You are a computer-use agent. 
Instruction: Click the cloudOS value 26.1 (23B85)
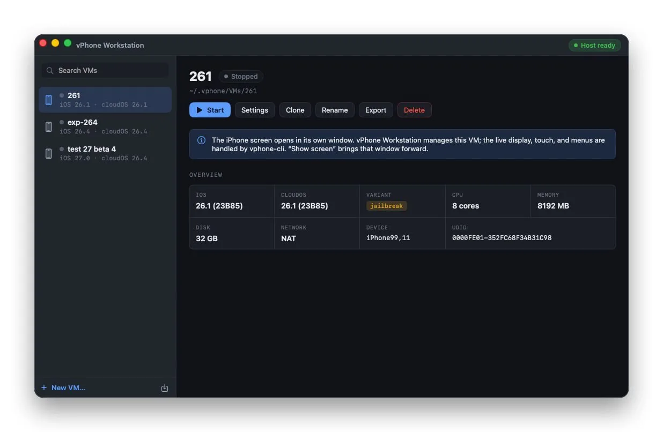pyautogui.click(x=304, y=206)
